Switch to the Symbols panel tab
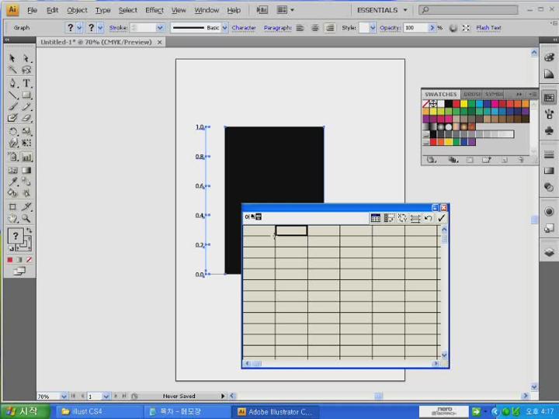The image size is (559, 419). [x=494, y=94]
